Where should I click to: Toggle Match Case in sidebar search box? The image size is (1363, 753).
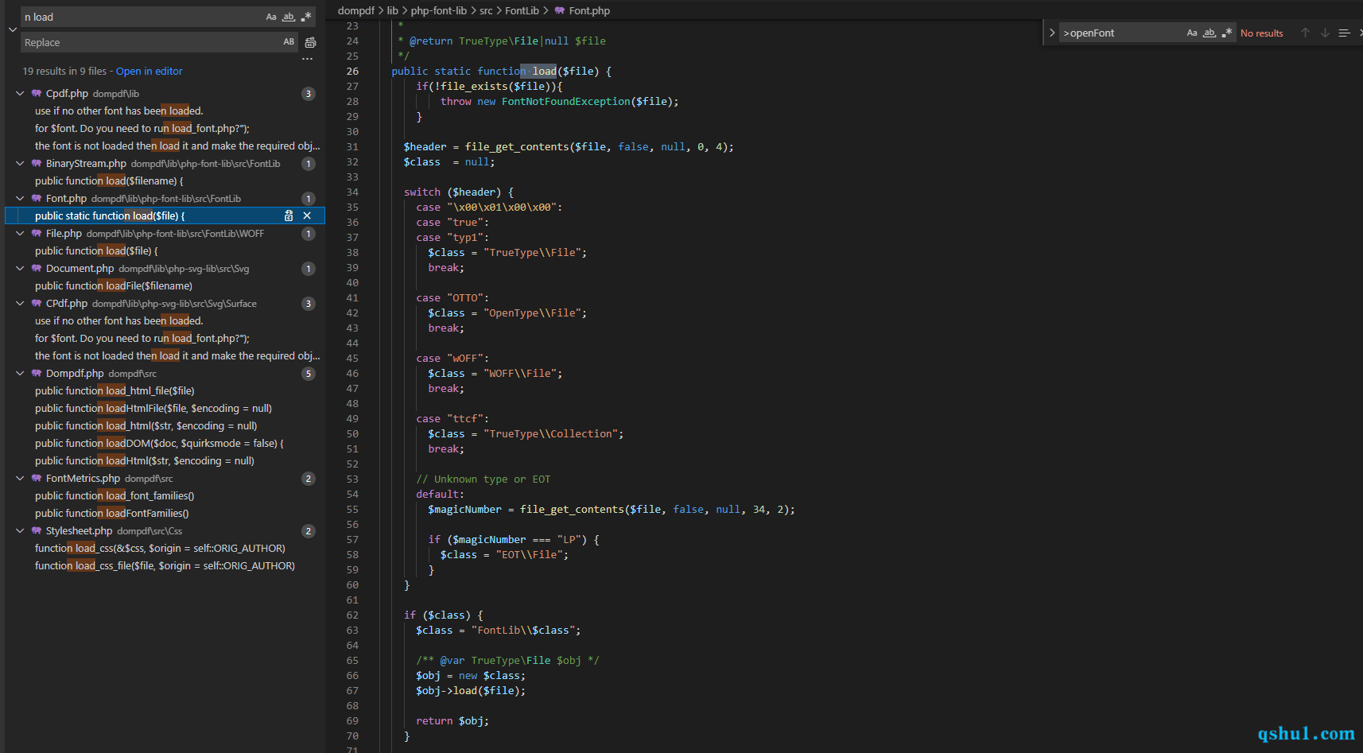271,17
